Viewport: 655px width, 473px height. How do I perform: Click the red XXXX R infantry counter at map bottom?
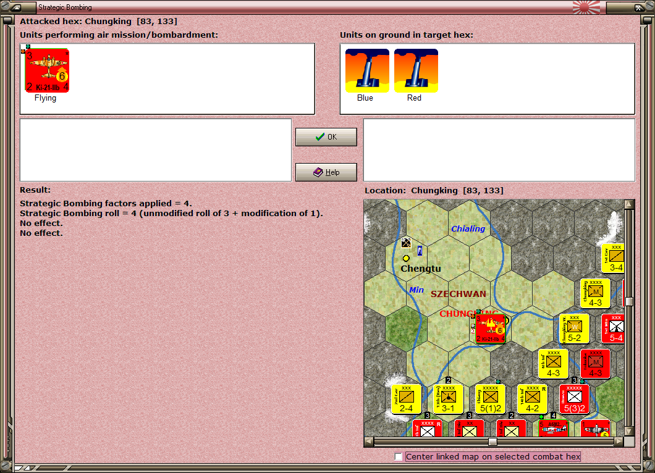pyautogui.click(x=428, y=429)
